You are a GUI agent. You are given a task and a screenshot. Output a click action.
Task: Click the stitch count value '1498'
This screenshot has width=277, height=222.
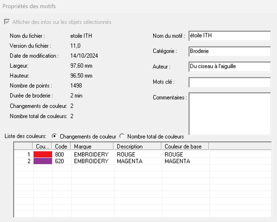(x=76, y=86)
